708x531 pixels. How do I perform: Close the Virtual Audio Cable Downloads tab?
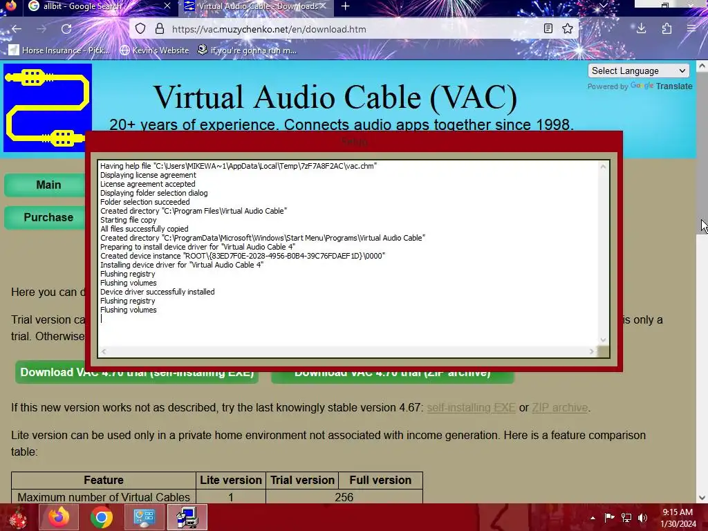pyautogui.click(x=322, y=6)
